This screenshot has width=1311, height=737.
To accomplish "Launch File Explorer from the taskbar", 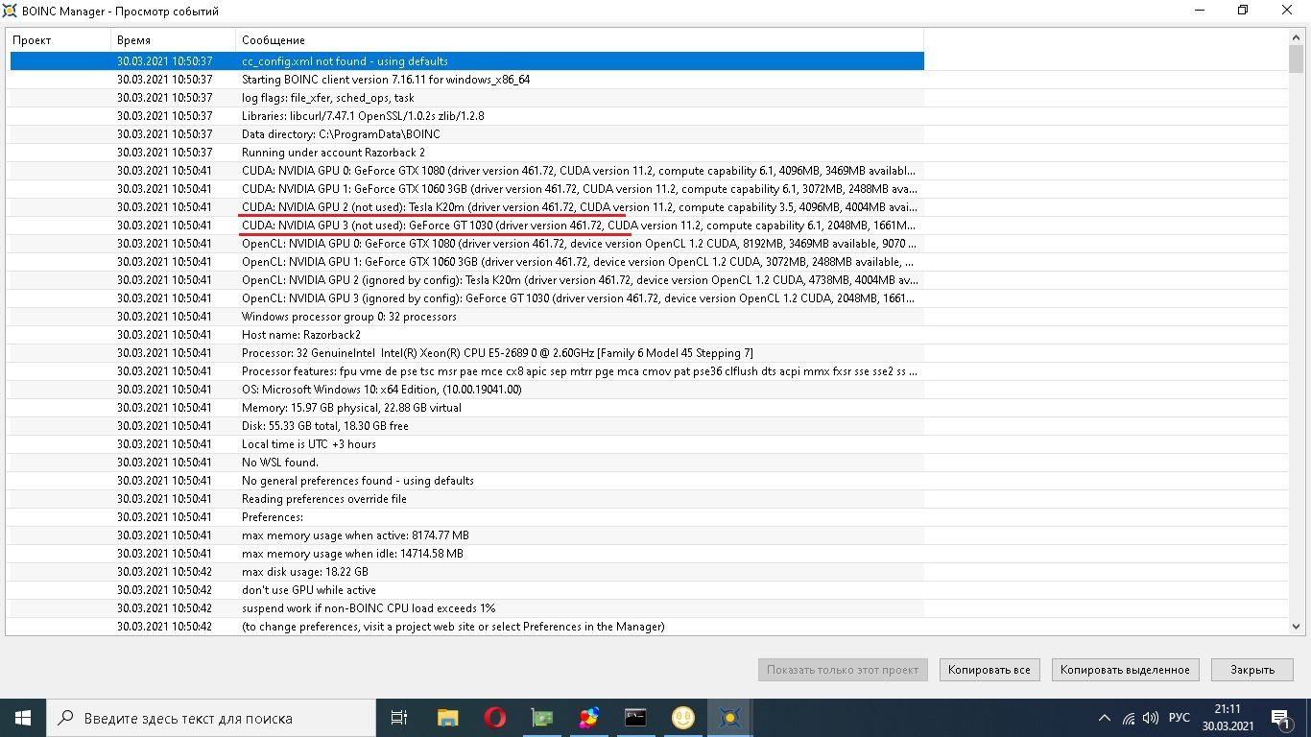I will pyautogui.click(x=447, y=718).
